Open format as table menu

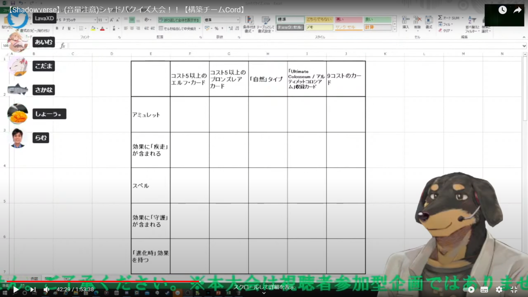point(265,25)
